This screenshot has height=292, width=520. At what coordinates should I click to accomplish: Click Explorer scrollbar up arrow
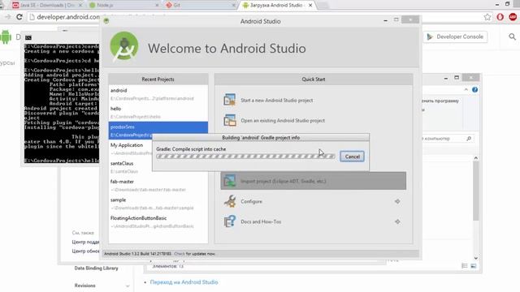tap(476, 158)
